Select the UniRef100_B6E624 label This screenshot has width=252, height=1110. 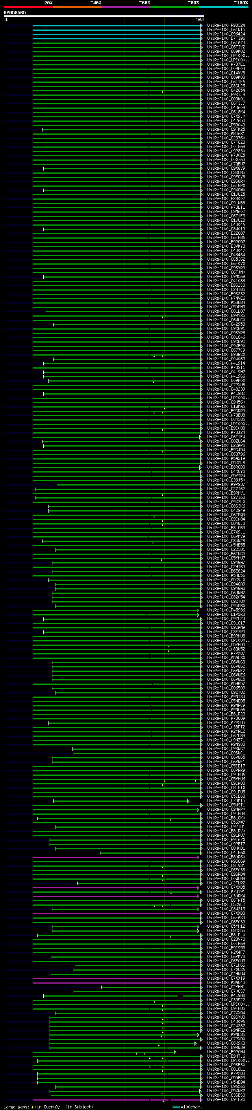coord(226,571)
